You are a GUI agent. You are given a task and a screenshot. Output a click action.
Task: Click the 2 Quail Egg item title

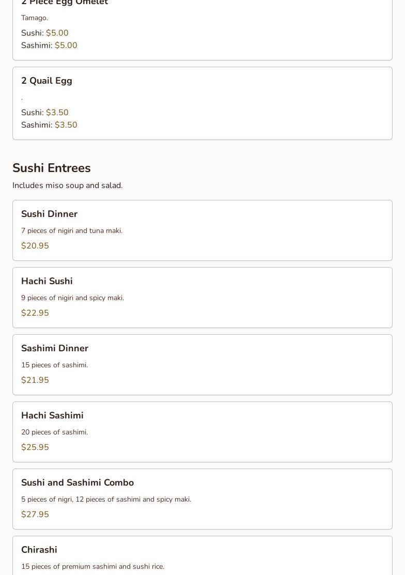[x=46, y=81]
